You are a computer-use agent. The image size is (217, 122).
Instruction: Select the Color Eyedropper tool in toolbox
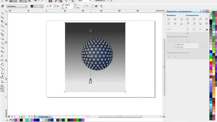tap(2, 77)
